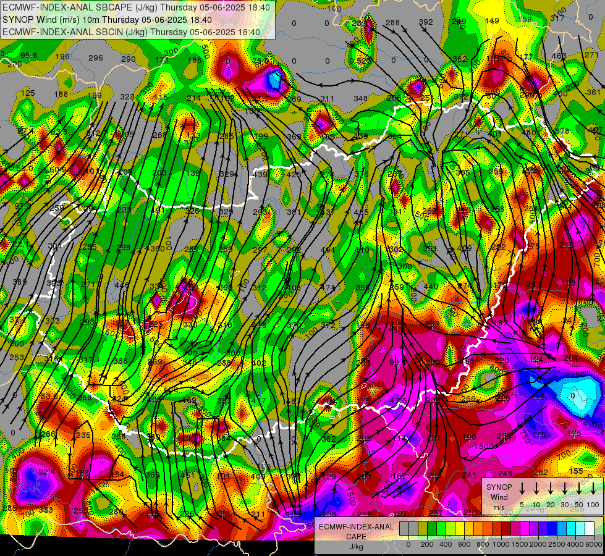Click the 5 m/s wind arrow in legend
605x556 pixels.
522,488
